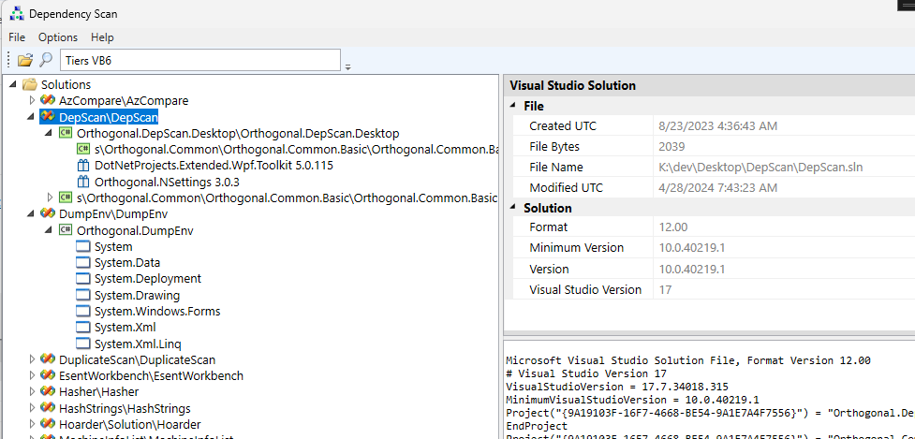The height and width of the screenshot is (439, 915).
Task: Select the DotNetProjects.Extended.Wpf.Toolkit 5.0.115 item
Action: click(214, 166)
